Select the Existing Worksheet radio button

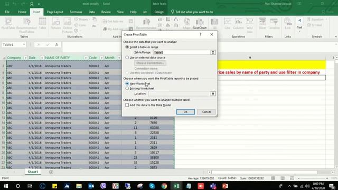[127, 88]
